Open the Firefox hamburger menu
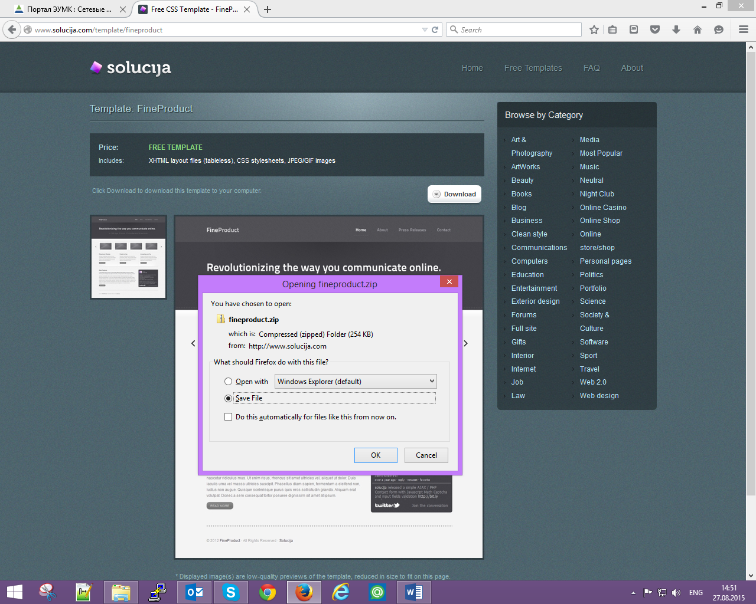 click(744, 29)
